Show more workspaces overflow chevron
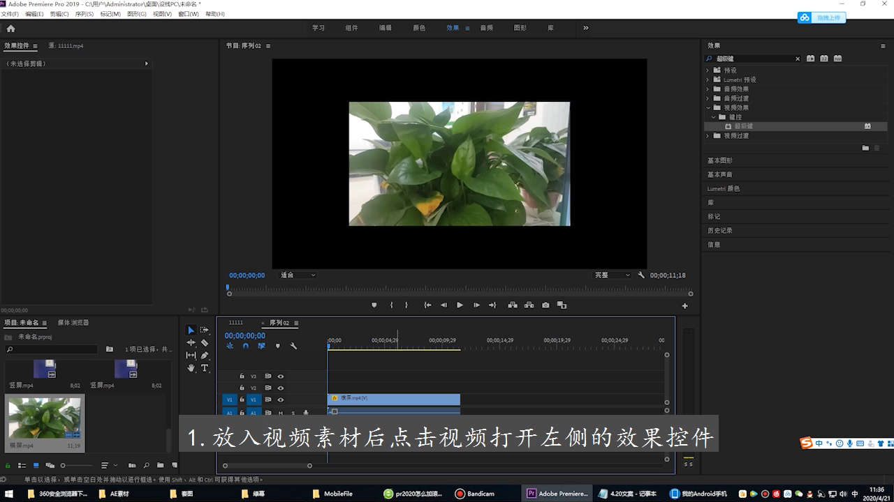Viewport: 894px width, 502px height. tap(585, 28)
